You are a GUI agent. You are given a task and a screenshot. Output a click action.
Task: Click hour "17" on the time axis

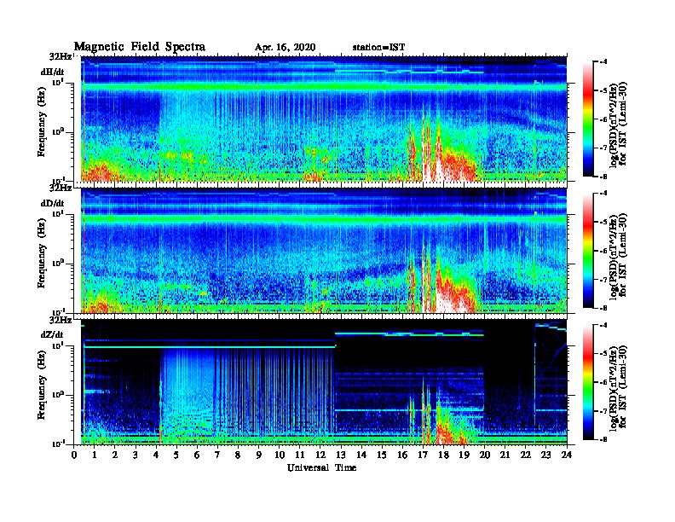click(x=423, y=455)
